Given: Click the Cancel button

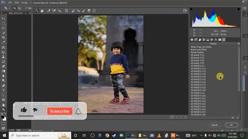Looking at the screenshot, I should 214,125.
